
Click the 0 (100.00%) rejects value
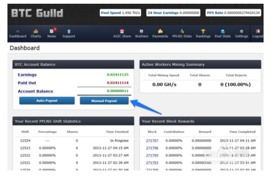236,85
